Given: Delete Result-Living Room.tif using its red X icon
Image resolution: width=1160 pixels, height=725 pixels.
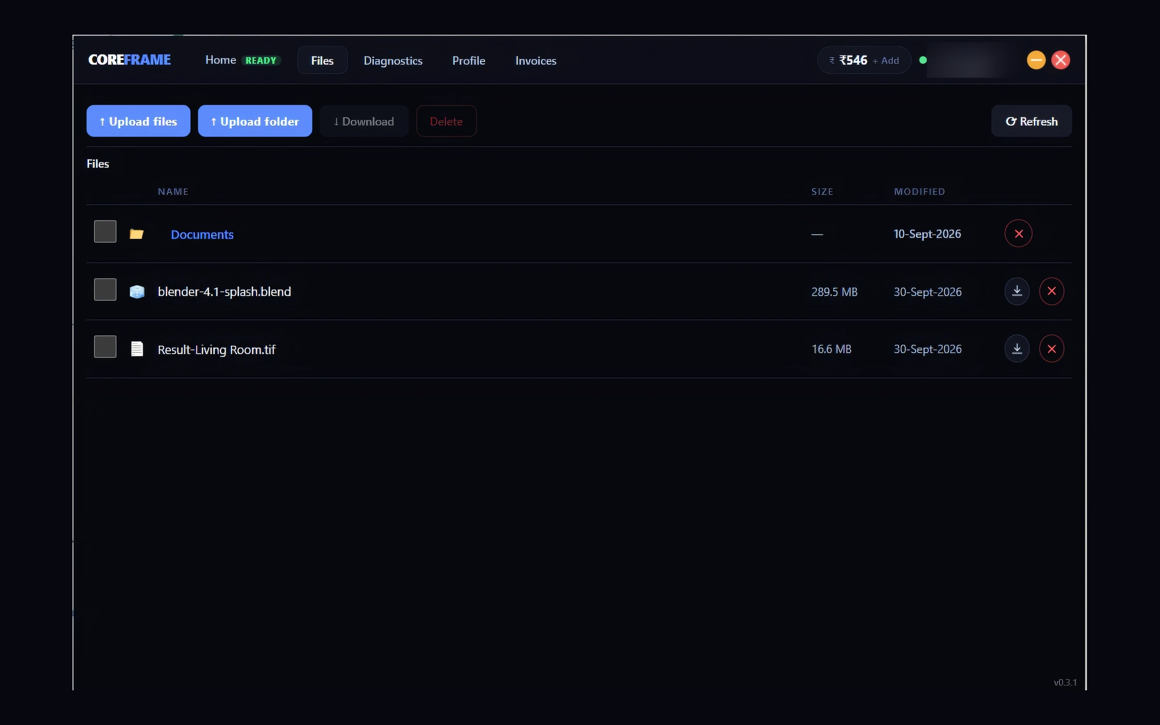Looking at the screenshot, I should [x=1051, y=349].
